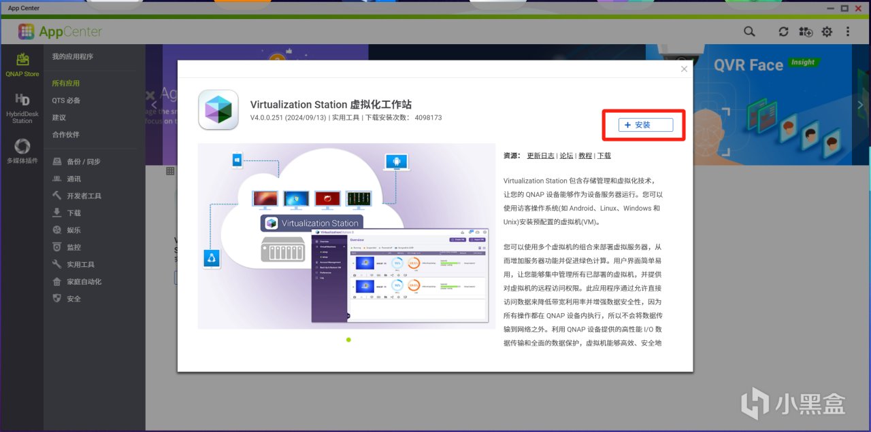The height and width of the screenshot is (432, 871).
Task: Click the Virtualization Station 虚拟化工作站 title
Action: click(331, 105)
